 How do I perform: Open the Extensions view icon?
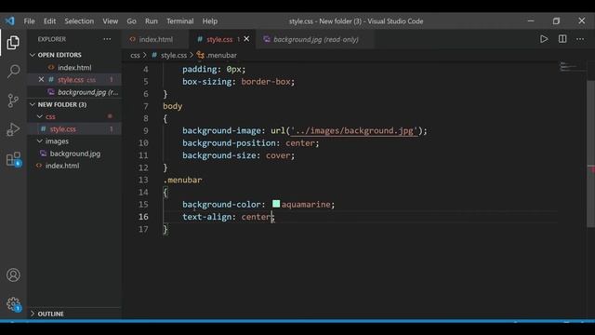pos(13,159)
